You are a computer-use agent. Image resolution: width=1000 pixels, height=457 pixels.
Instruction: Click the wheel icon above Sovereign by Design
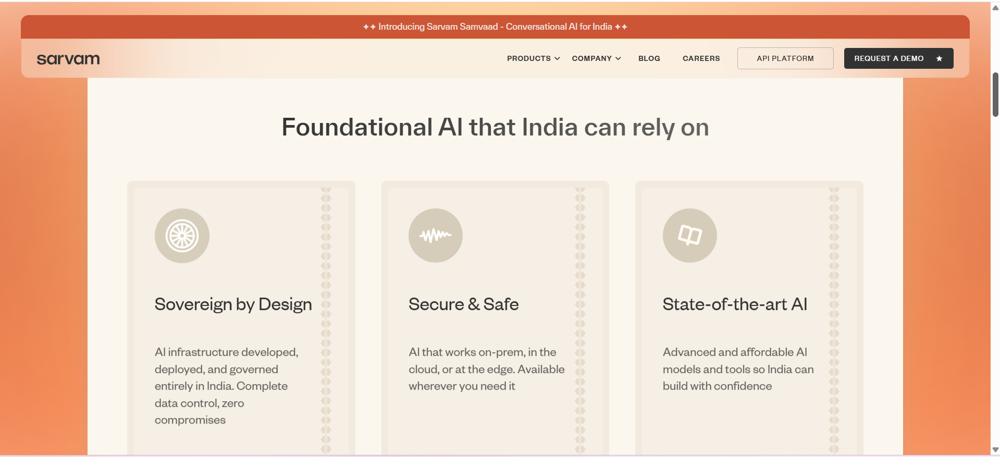point(182,236)
